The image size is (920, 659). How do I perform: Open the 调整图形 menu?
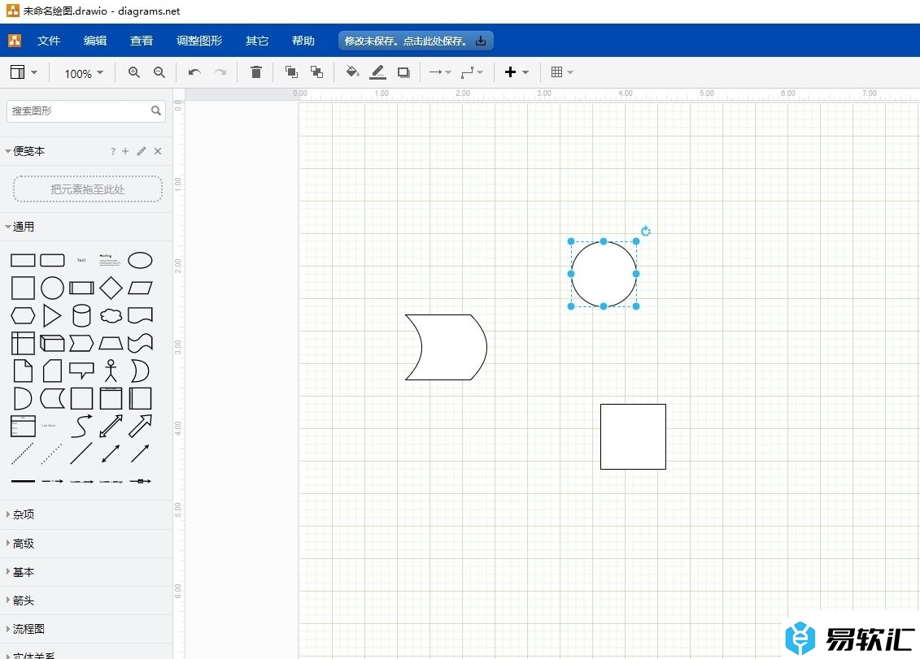click(x=199, y=41)
